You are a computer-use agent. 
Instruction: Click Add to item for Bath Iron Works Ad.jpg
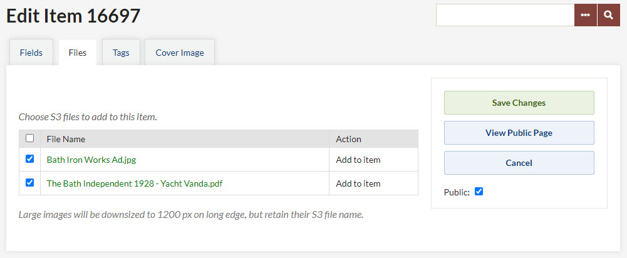tap(358, 160)
